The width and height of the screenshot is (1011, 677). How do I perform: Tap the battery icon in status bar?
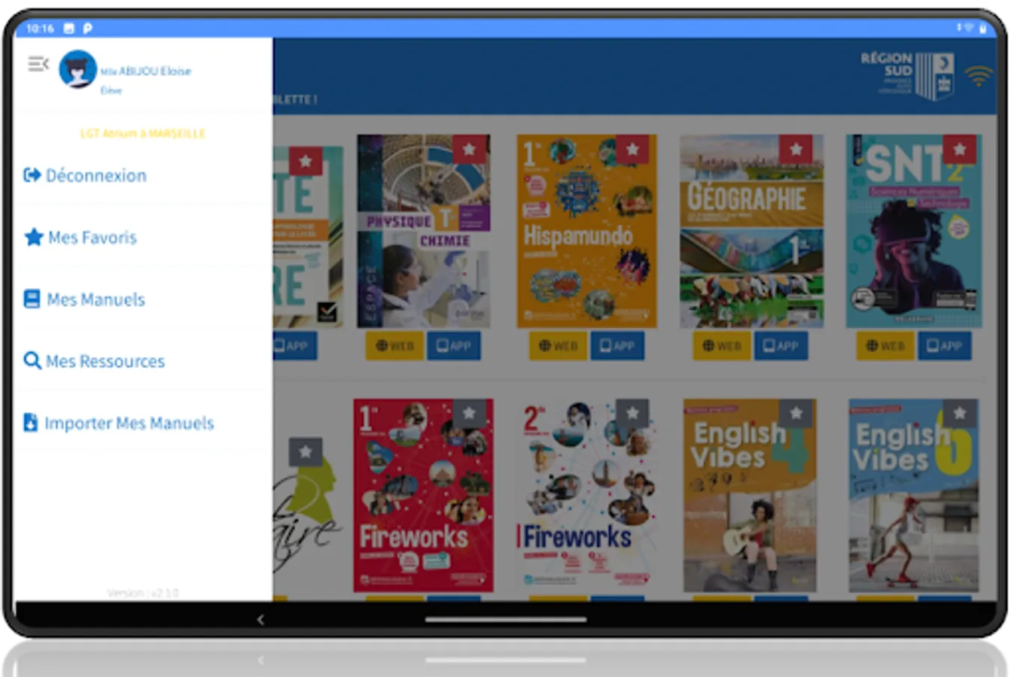click(x=982, y=28)
